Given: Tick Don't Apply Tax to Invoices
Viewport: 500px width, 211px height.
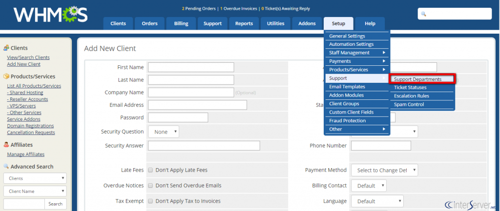Looking at the screenshot, I should 150,201.
